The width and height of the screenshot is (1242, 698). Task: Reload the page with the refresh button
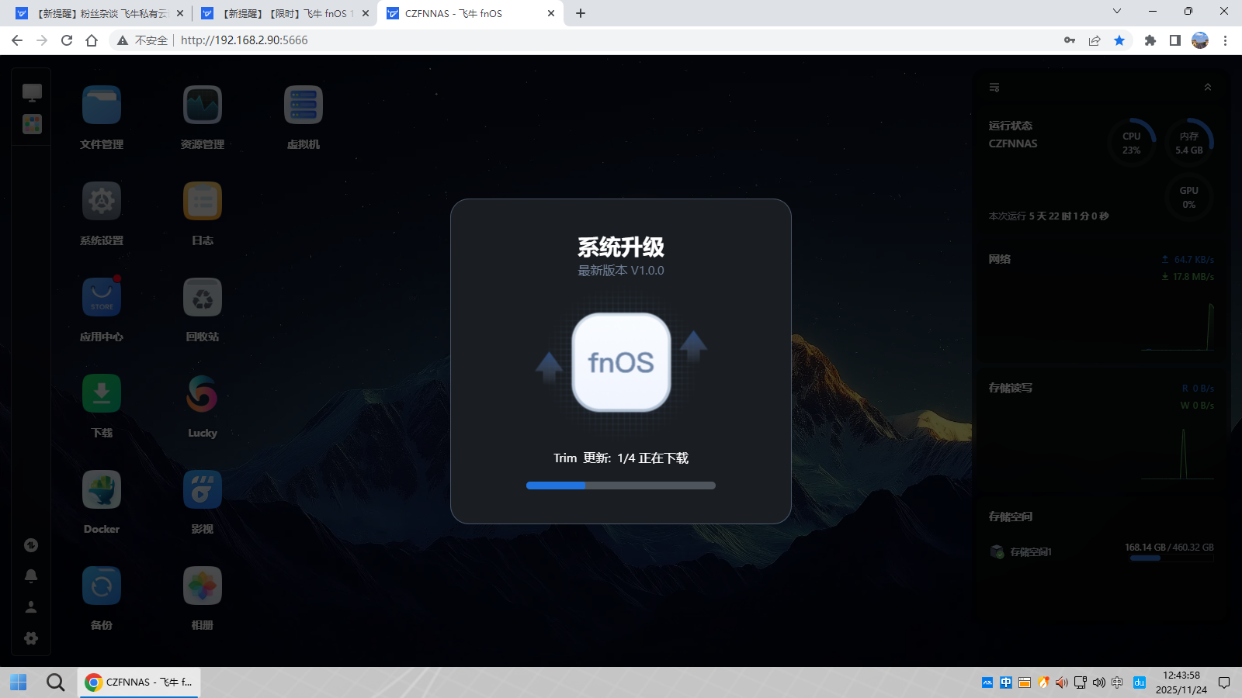[66, 40]
